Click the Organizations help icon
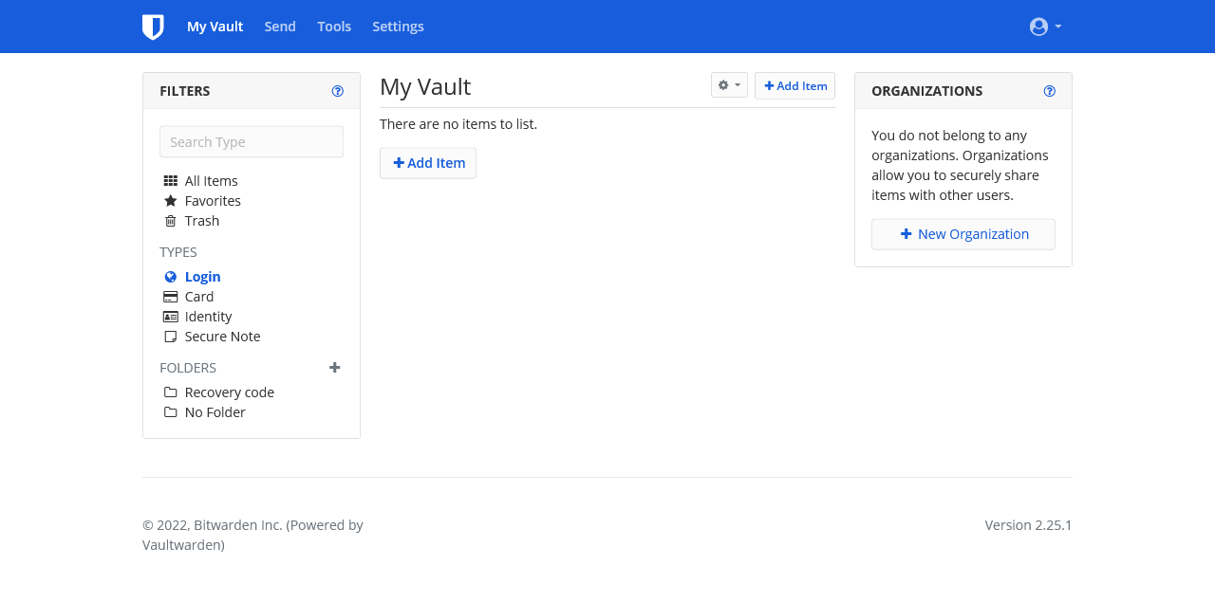The image size is (1215, 602). 1049,91
